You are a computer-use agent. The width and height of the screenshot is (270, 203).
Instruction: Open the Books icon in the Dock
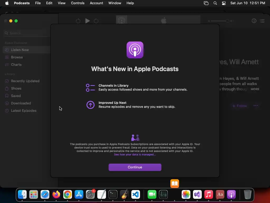point(175,183)
